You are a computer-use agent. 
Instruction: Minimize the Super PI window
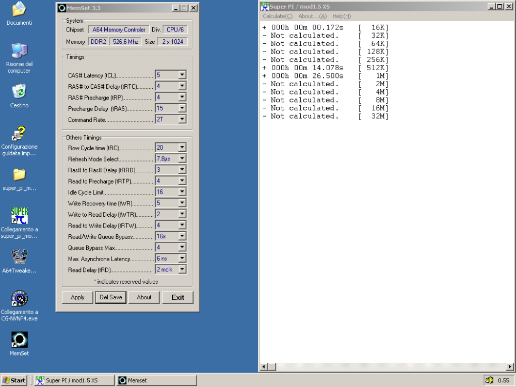pyautogui.click(x=492, y=7)
